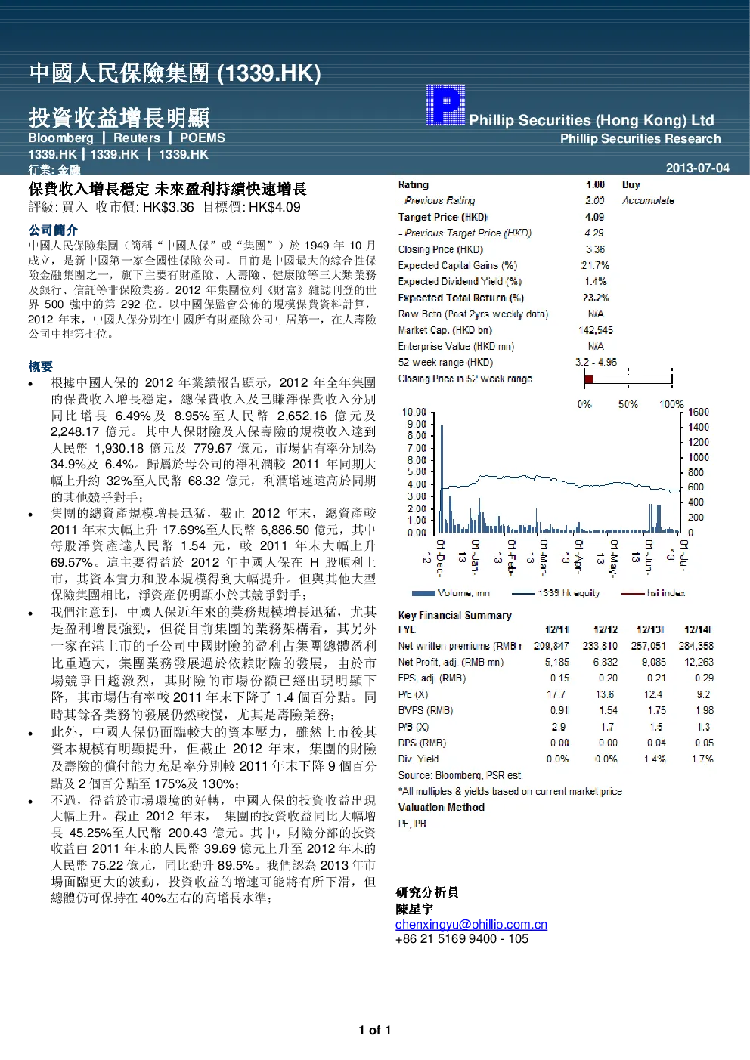Click the Div. Yield row label
Screen dimensions: 750x1060
[418, 759]
